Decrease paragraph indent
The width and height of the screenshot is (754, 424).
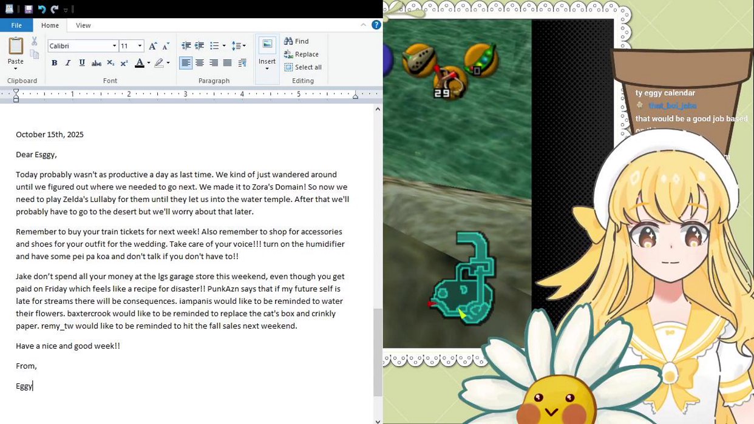pyautogui.click(x=186, y=46)
